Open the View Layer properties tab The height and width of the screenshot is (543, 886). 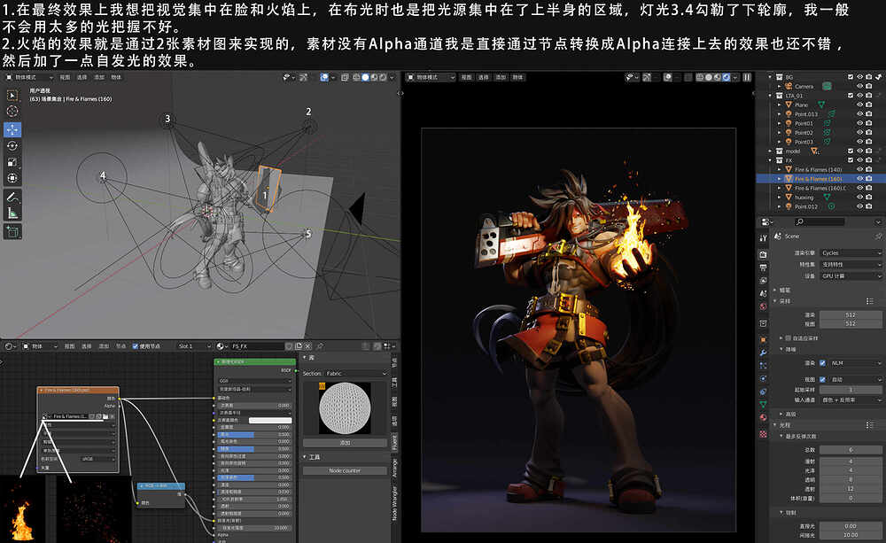764,280
